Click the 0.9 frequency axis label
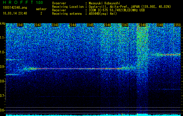 coord(2,67)
